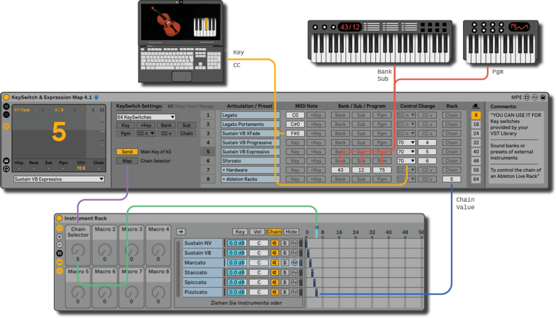Click the eraser icon above the page numbers

[476, 106]
